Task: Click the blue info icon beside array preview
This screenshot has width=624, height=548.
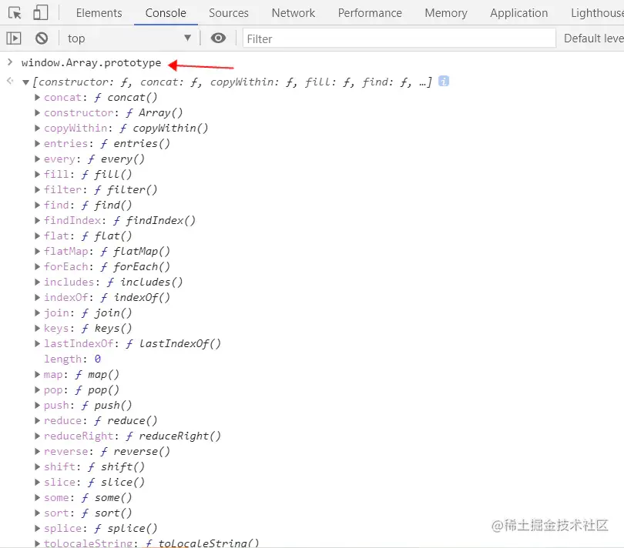Action: point(444,81)
